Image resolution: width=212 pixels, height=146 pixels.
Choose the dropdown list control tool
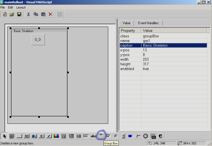[x=71, y=136]
